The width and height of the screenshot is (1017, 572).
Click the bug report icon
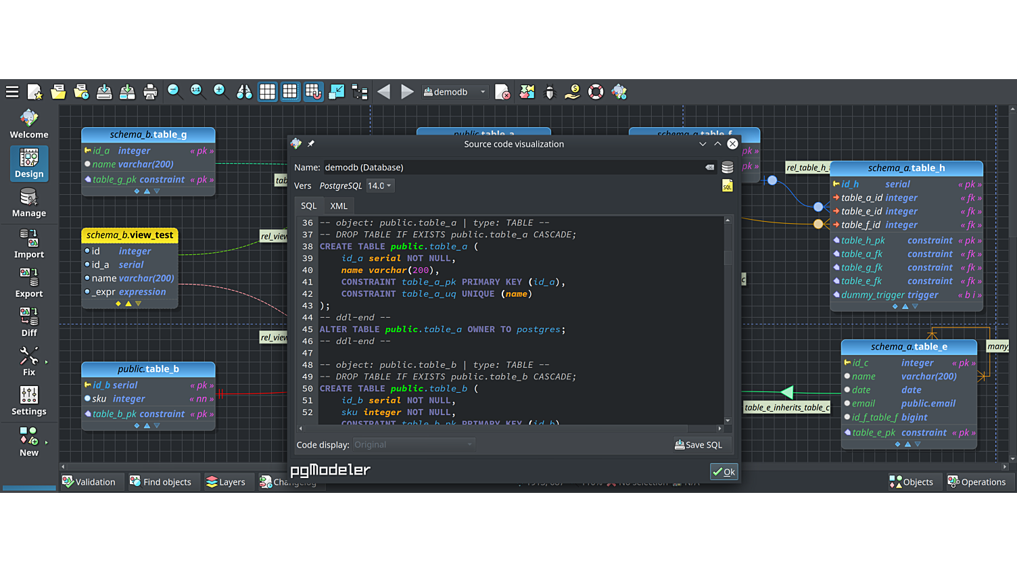(550, 92)
